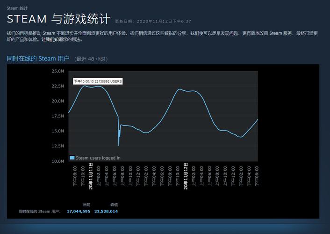This screenshot has width=330, height=234.
Task: Click the 'STEAM 与游戏统计' page title
Action: pyautogui.click(x=59, y=19)
